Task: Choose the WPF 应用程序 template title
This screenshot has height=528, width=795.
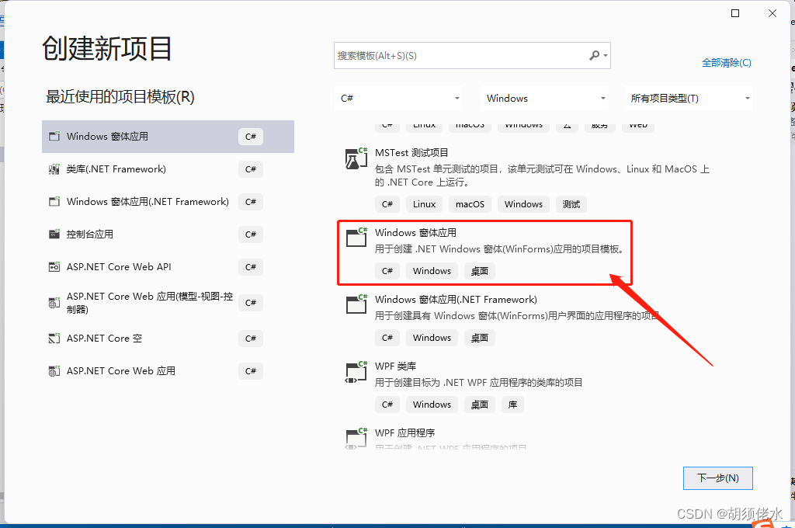Action: pyautogui.click(x=404, y=432)
